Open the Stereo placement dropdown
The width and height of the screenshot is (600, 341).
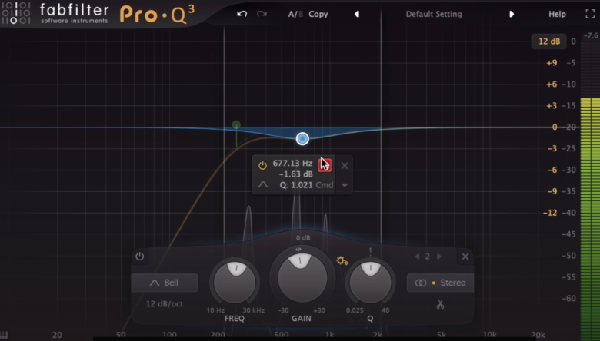[x=440, y=283]
